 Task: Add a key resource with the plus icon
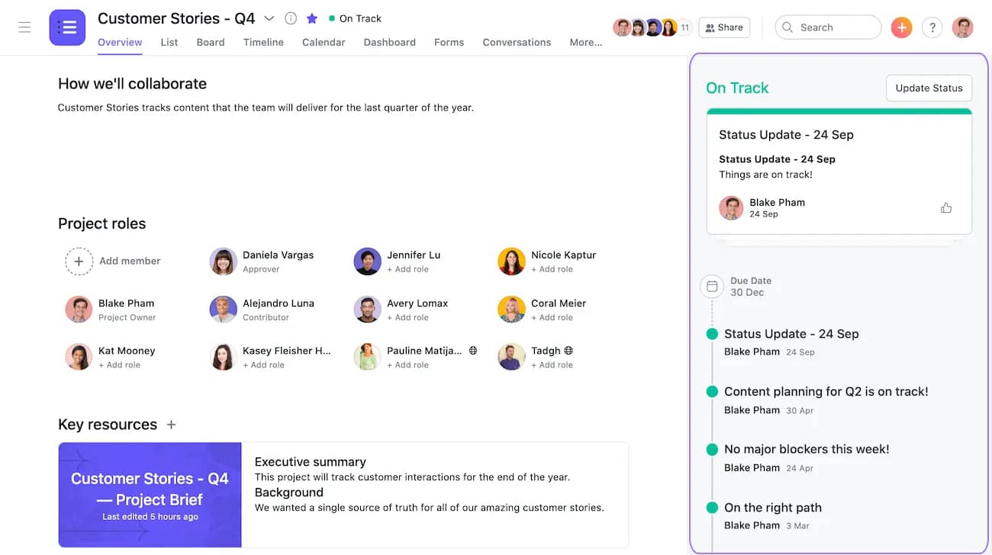[171, 425]
